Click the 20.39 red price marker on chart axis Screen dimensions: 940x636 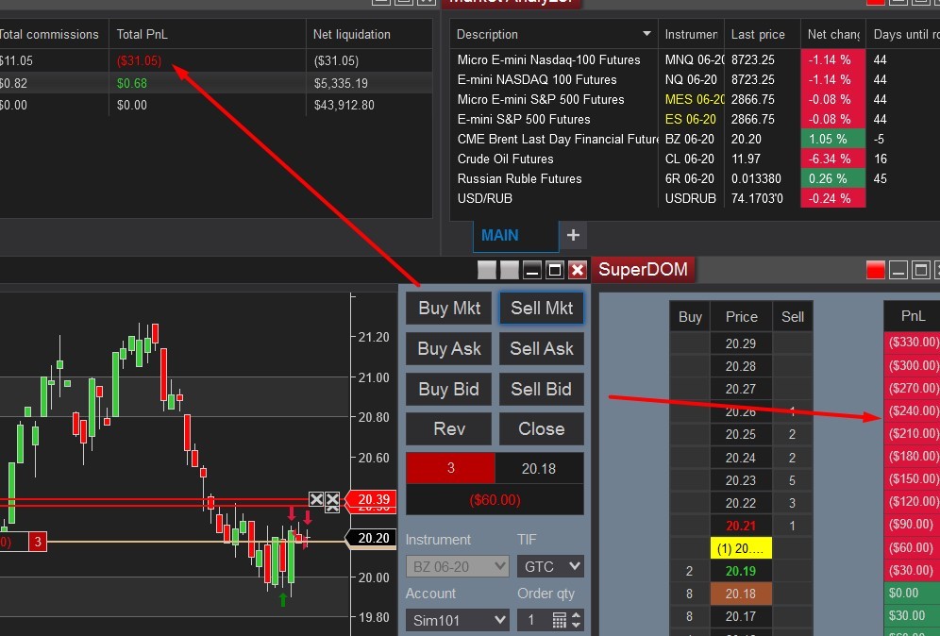373,499
